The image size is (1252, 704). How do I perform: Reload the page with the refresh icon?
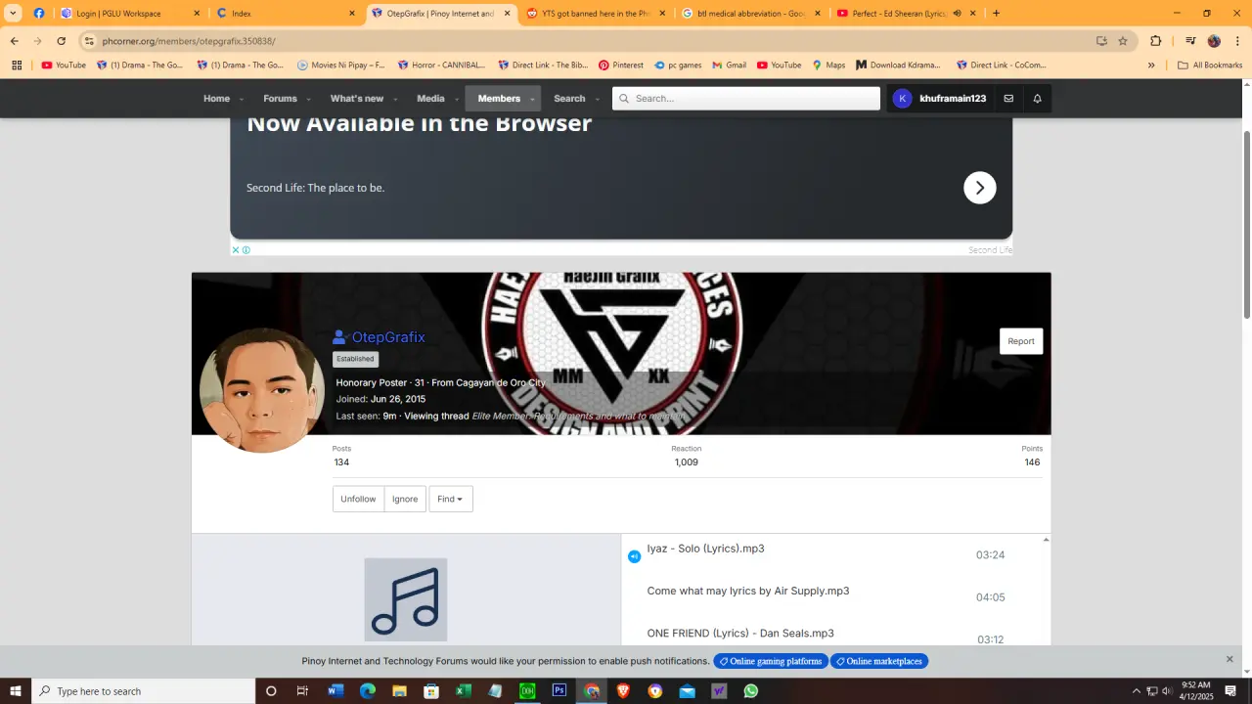coord(62,41)
